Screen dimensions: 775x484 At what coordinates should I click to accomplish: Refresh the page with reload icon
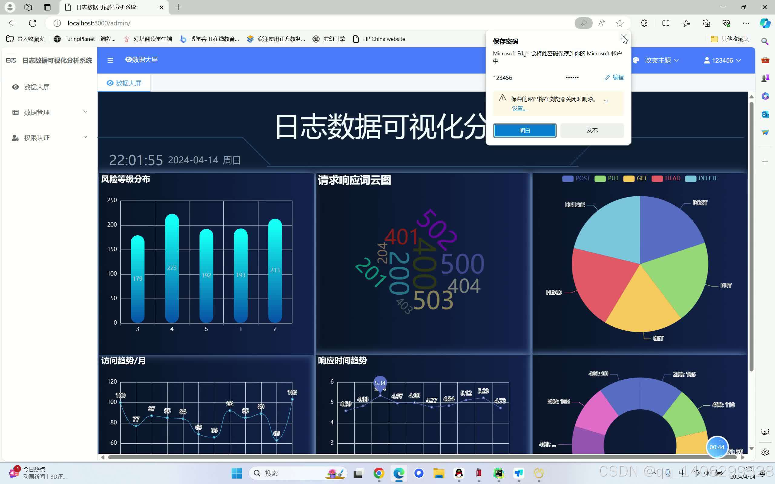tap(33, 23)
